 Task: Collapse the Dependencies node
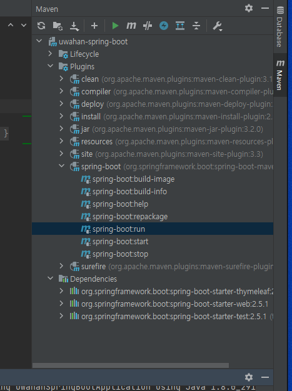[51, 279]
